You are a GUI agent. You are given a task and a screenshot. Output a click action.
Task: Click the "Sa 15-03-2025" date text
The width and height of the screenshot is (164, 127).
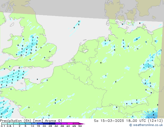[x=109, y=121]
